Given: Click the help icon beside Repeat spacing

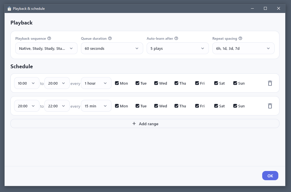Looking at the screenshot, I should tap(240, 38).
